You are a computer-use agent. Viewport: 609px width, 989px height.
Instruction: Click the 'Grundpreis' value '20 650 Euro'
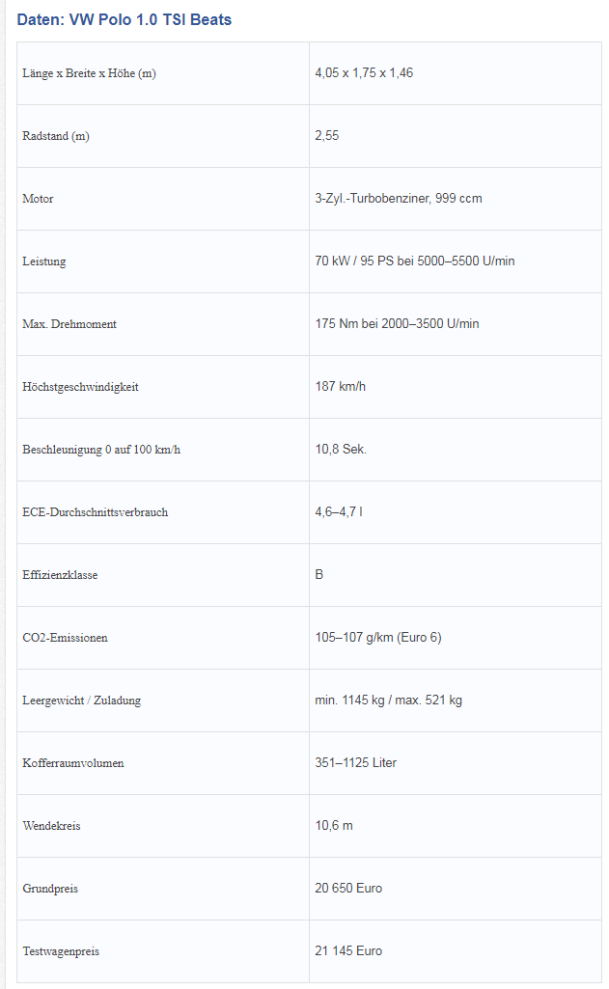348,889
